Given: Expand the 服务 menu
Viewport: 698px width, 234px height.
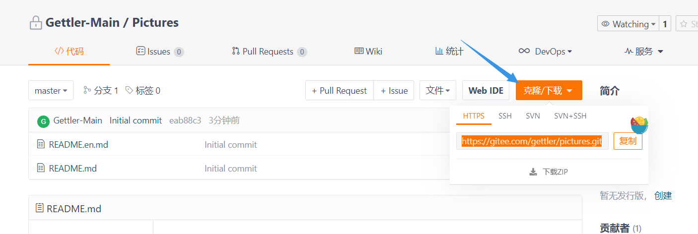Looking at the screenshot, I should coord(644,51).
